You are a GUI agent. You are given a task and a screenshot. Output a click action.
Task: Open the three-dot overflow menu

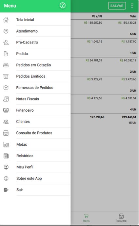(132, 6)
